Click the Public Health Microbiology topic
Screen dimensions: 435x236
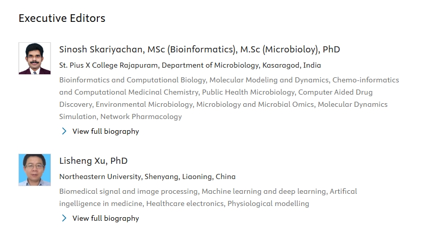(x=248, y=92)
